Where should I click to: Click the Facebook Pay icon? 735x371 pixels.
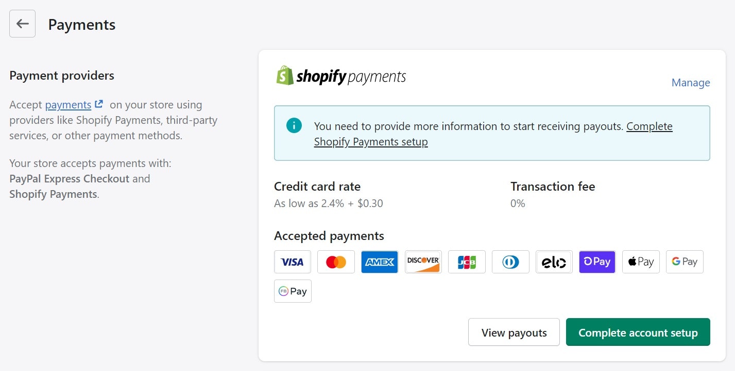point(293,291)
